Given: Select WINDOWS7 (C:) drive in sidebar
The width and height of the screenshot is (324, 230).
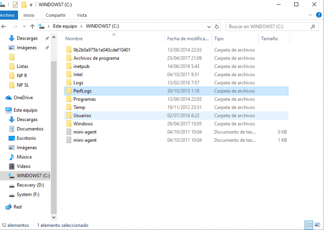Looking at the screenshot, I should pyautogui.click(x=25, y=176).
